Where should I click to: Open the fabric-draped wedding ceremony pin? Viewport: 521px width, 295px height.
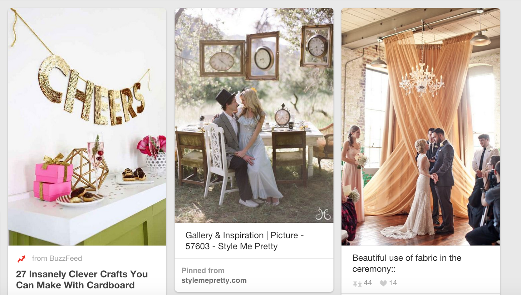(x=421, y=127)
